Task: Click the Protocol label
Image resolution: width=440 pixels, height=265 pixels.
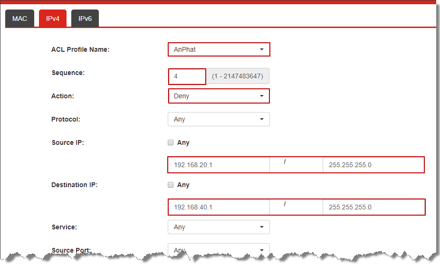Action: [x=66, y=120]
